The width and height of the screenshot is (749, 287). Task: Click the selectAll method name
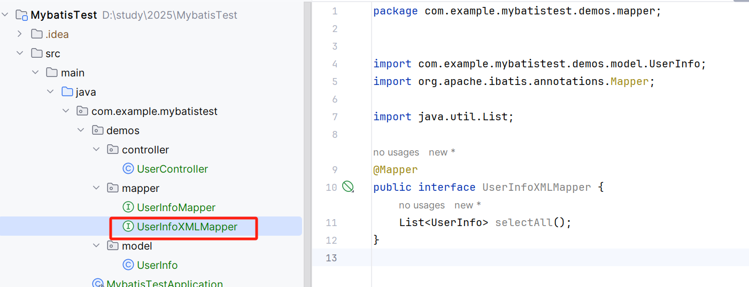point(523,223)
